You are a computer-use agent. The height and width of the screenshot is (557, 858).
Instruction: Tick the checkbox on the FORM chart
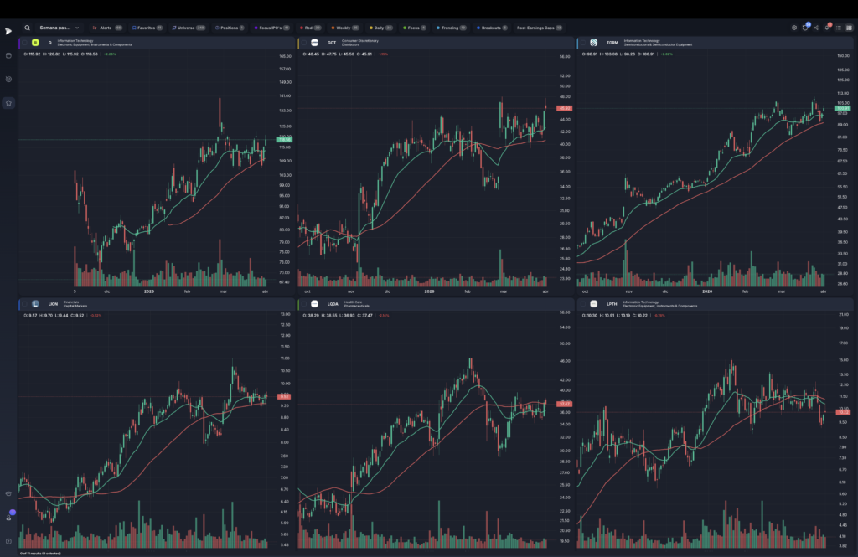583,43
